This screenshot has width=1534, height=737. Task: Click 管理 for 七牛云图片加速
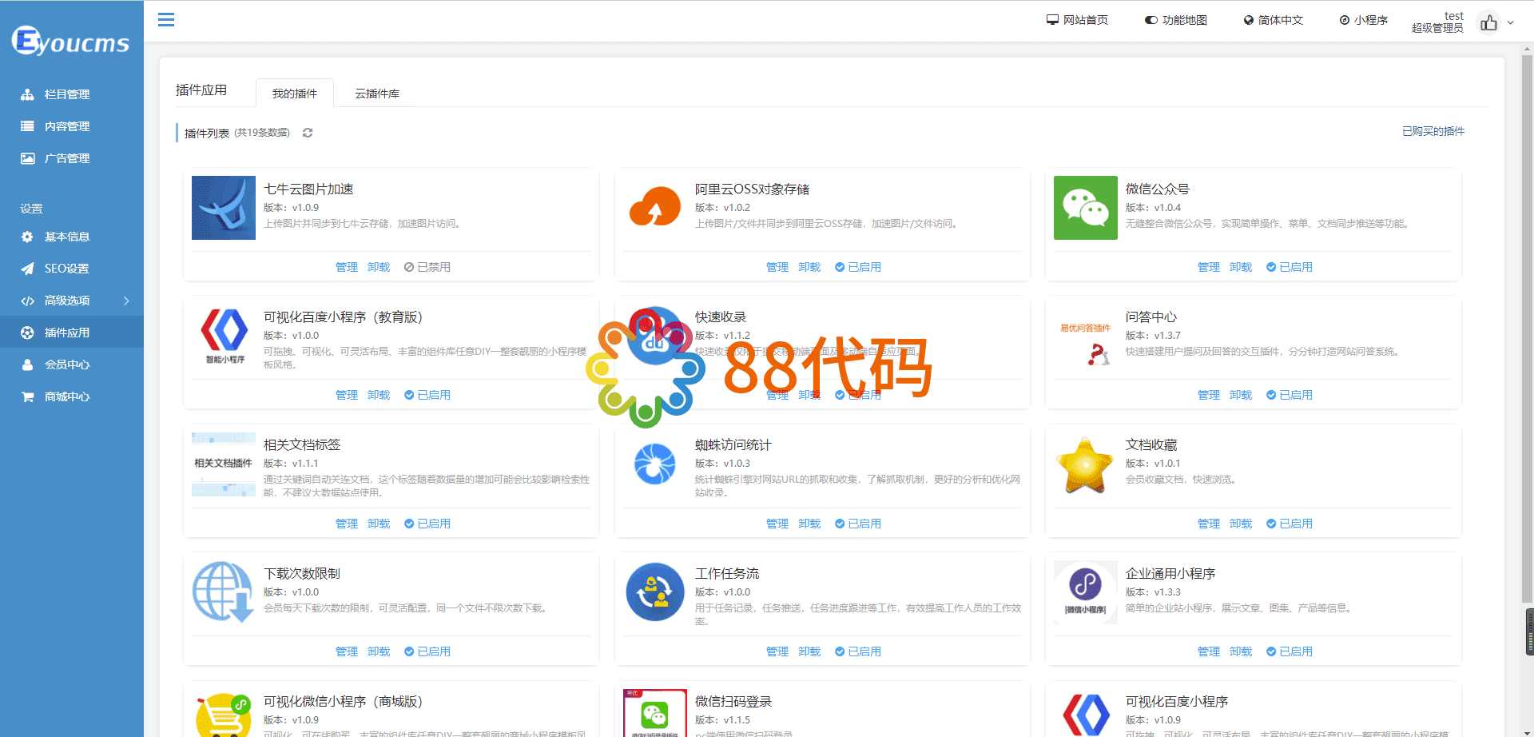[x=347, y=267]
